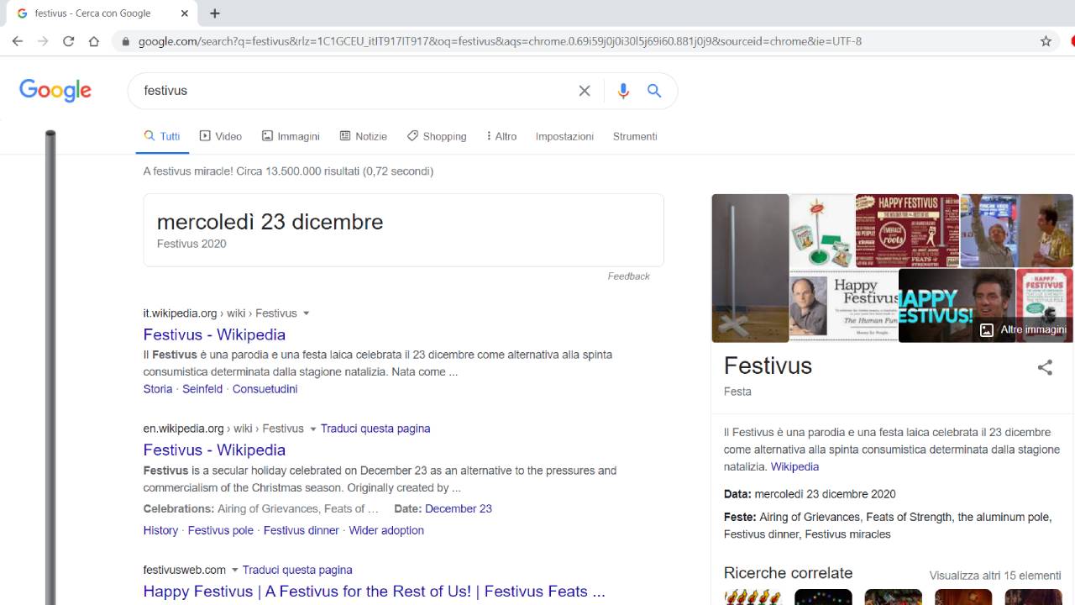The height and width of the screenshot is (605, 1075).
Task: Open Wikipedia link in knowledge panel
Action: 794,466
